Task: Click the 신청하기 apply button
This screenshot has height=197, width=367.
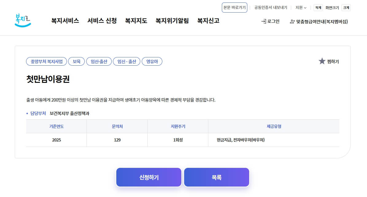Action: pyautogui.click(x=149, y=177)
